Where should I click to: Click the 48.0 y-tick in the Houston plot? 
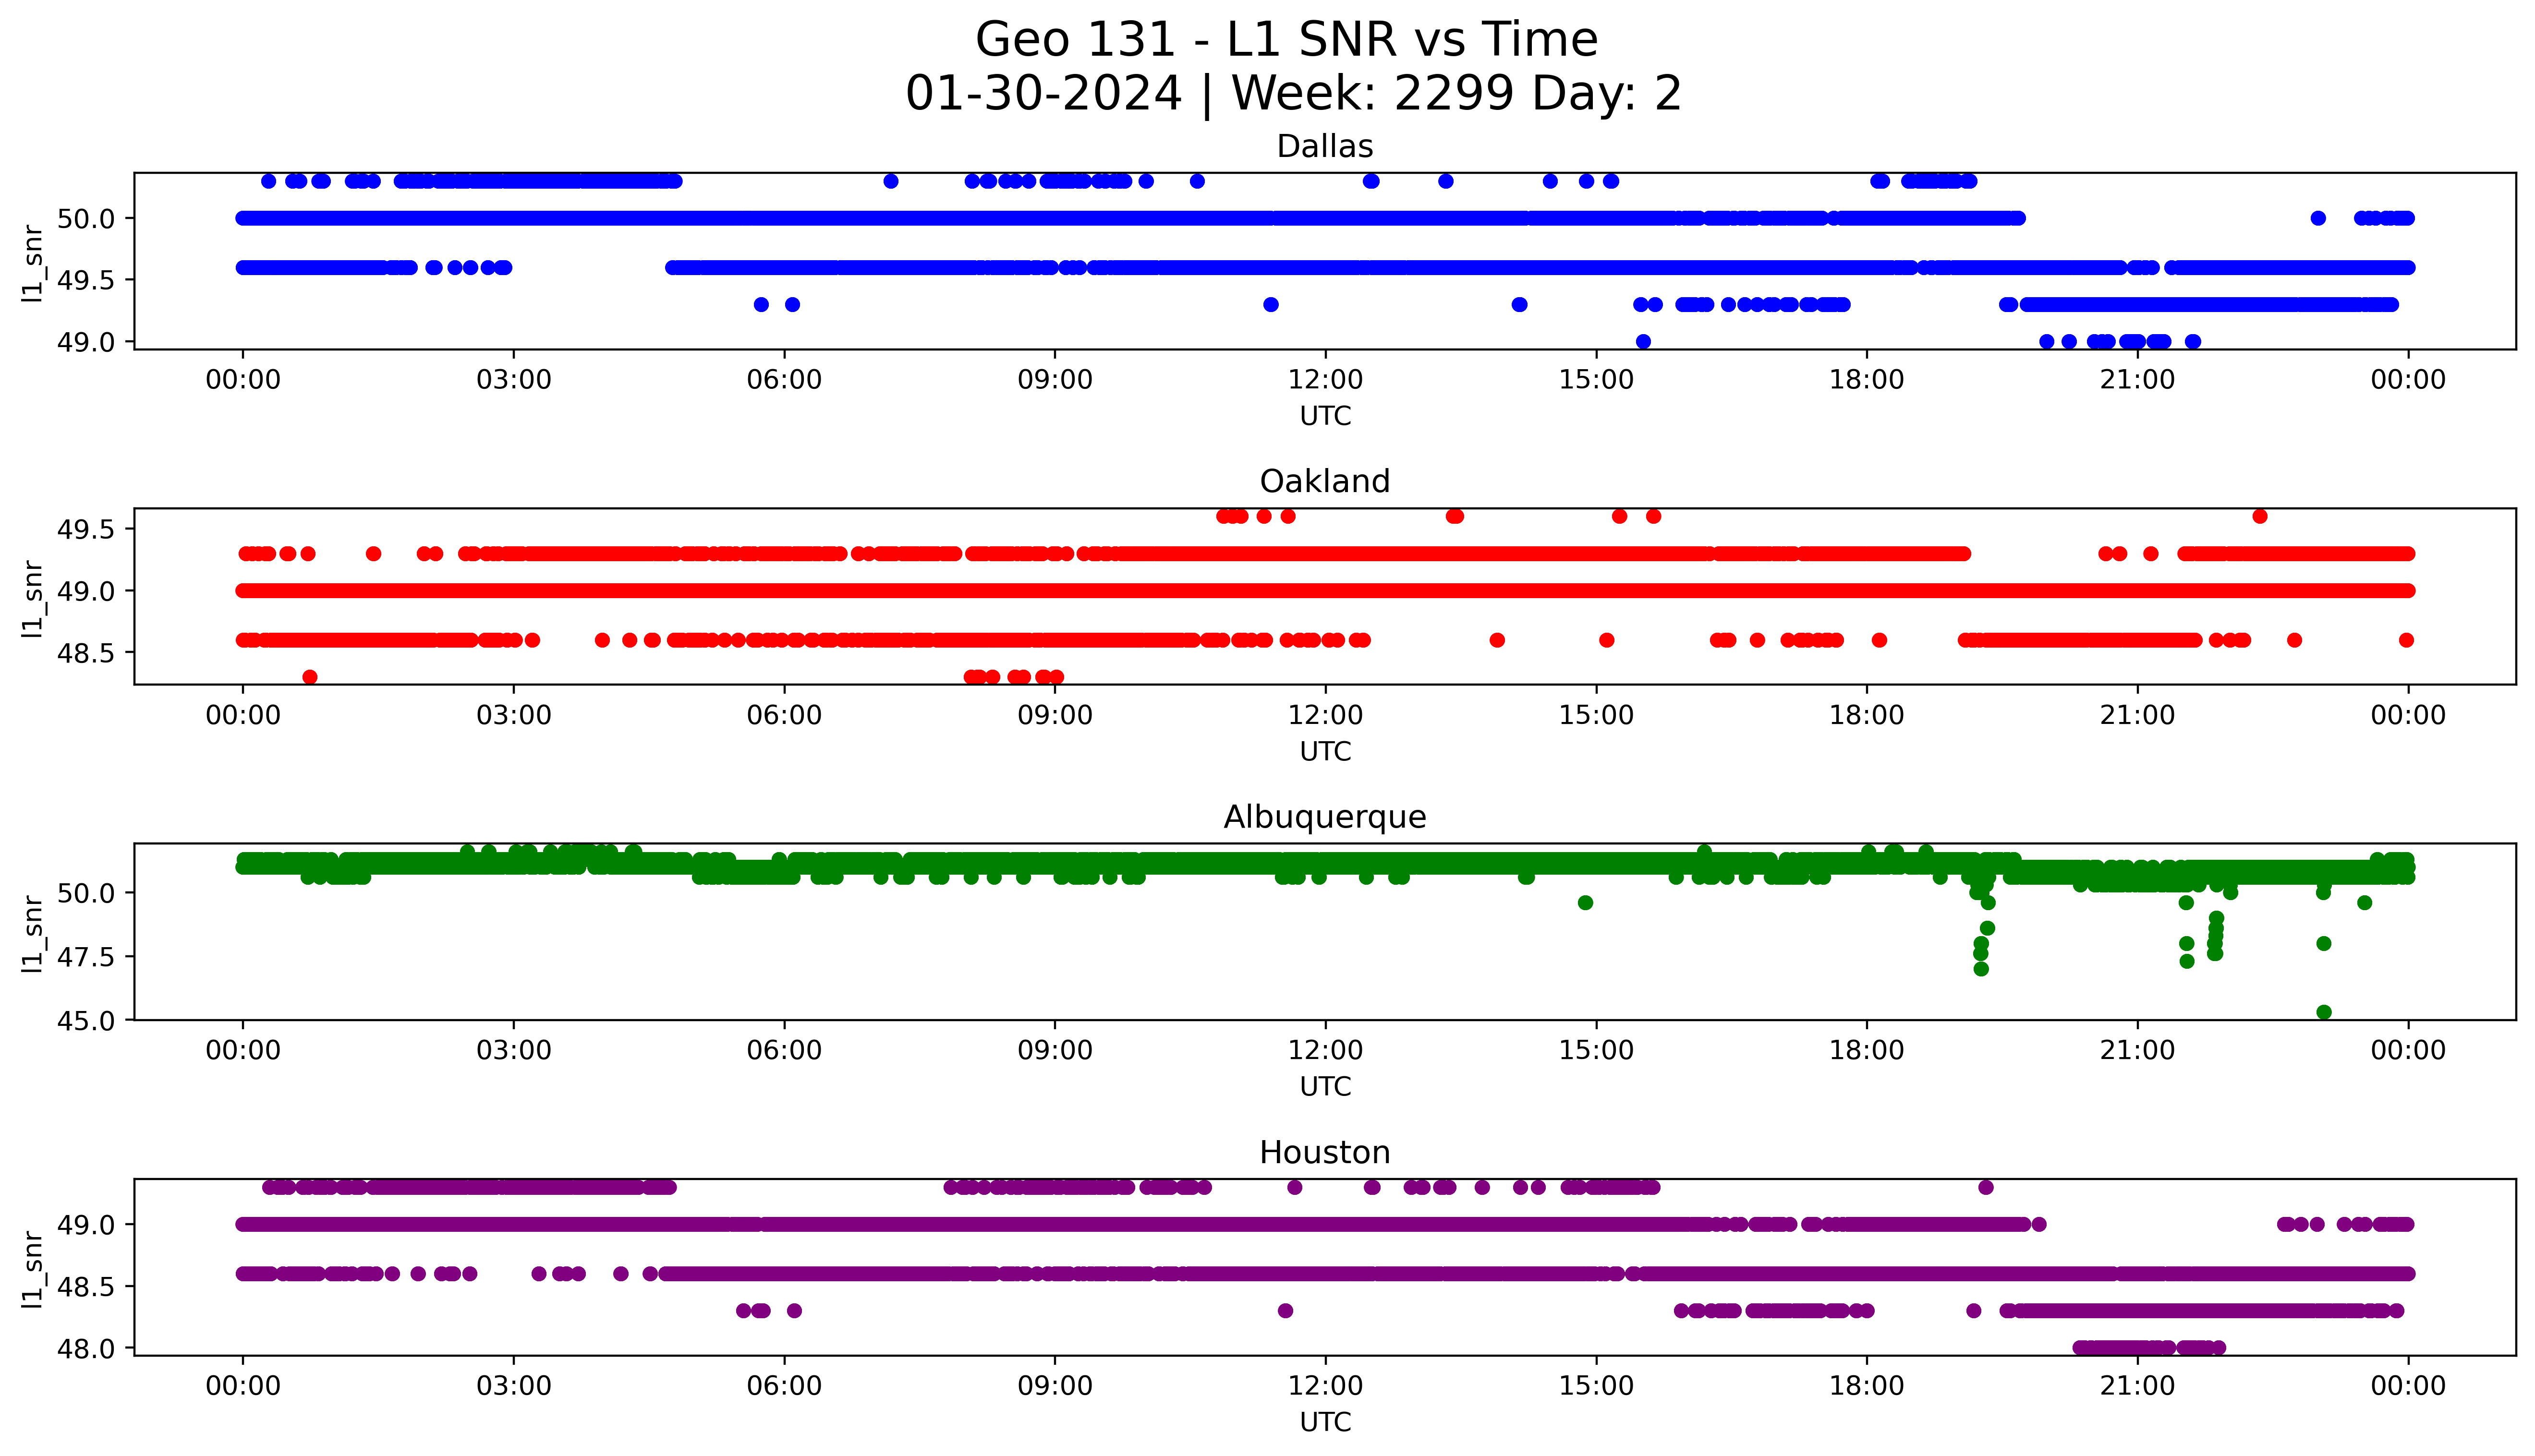pos(86,1349)
